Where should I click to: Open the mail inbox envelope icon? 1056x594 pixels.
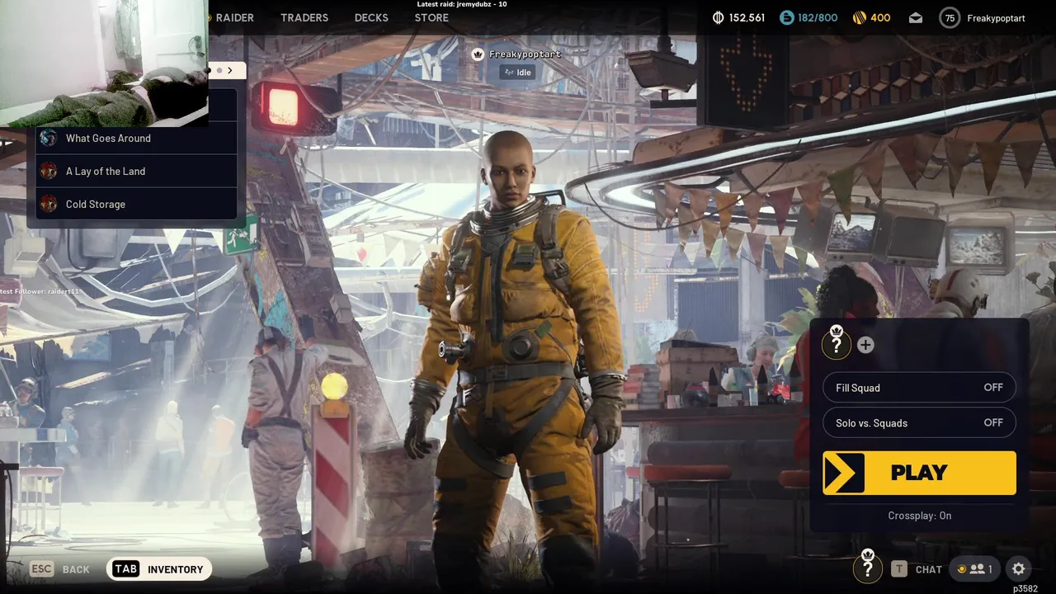point(916,17)
